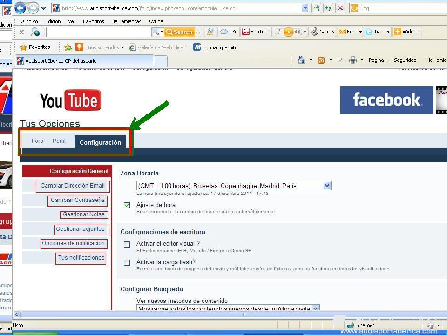
Task: Enable Activar el editor visual checkbox
Action: (127, 244)
